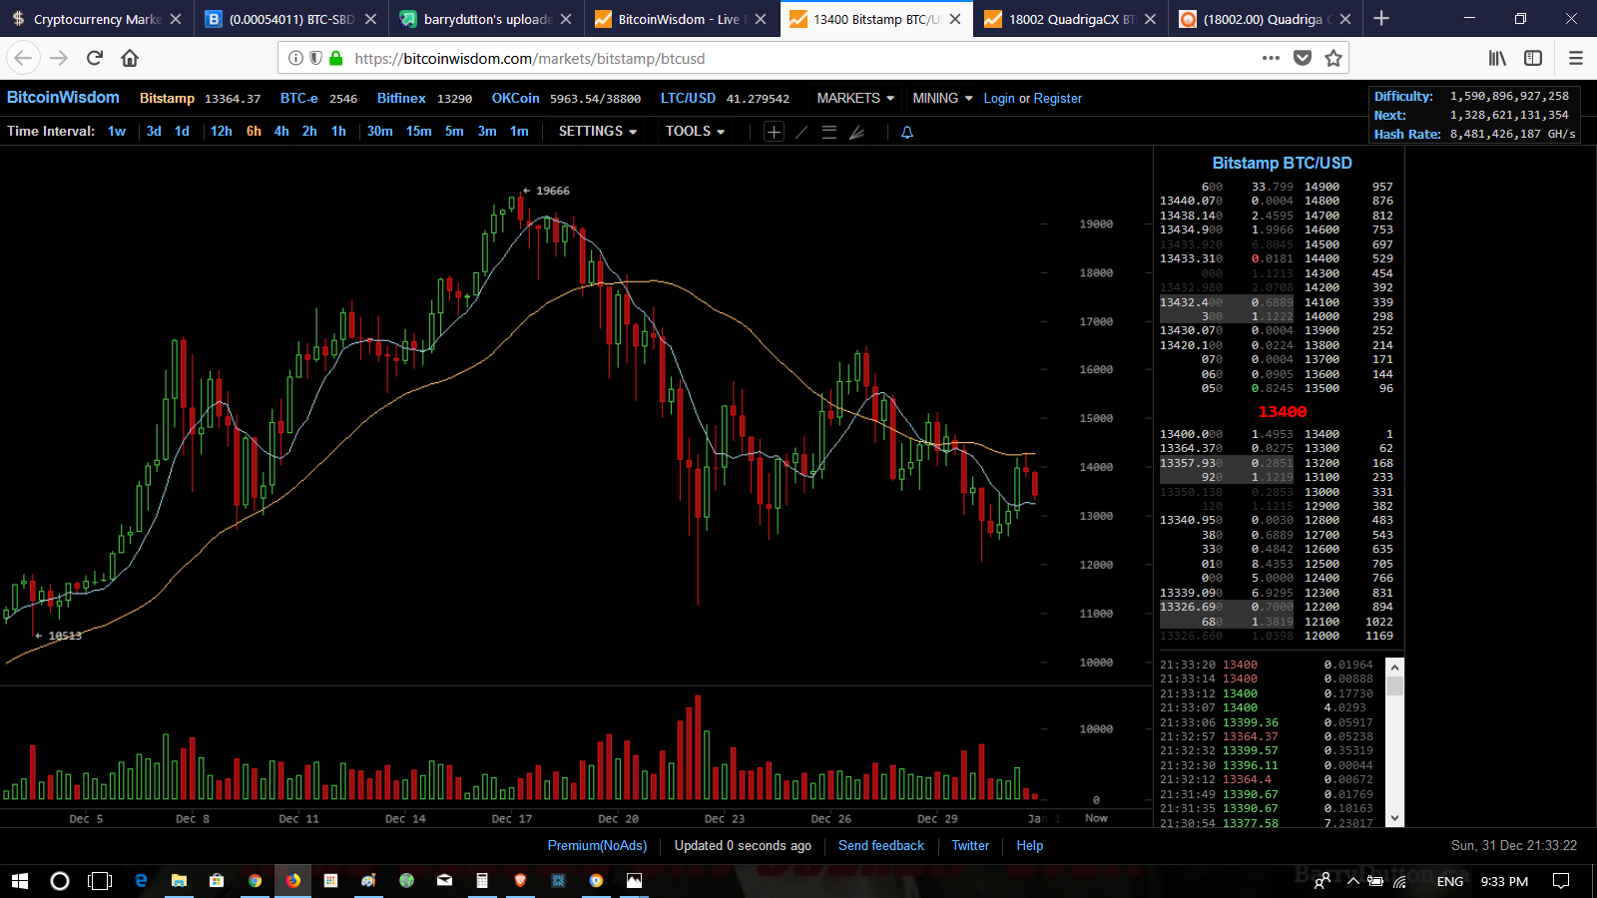The image size is (1597, 898).
Task: Go back using browser back arrow
Action: [23, 58]
